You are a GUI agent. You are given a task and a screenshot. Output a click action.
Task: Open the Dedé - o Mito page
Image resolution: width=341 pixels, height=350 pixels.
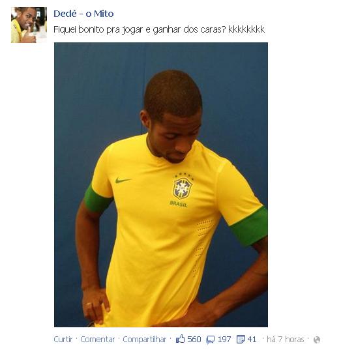click(x=83, y=14)
